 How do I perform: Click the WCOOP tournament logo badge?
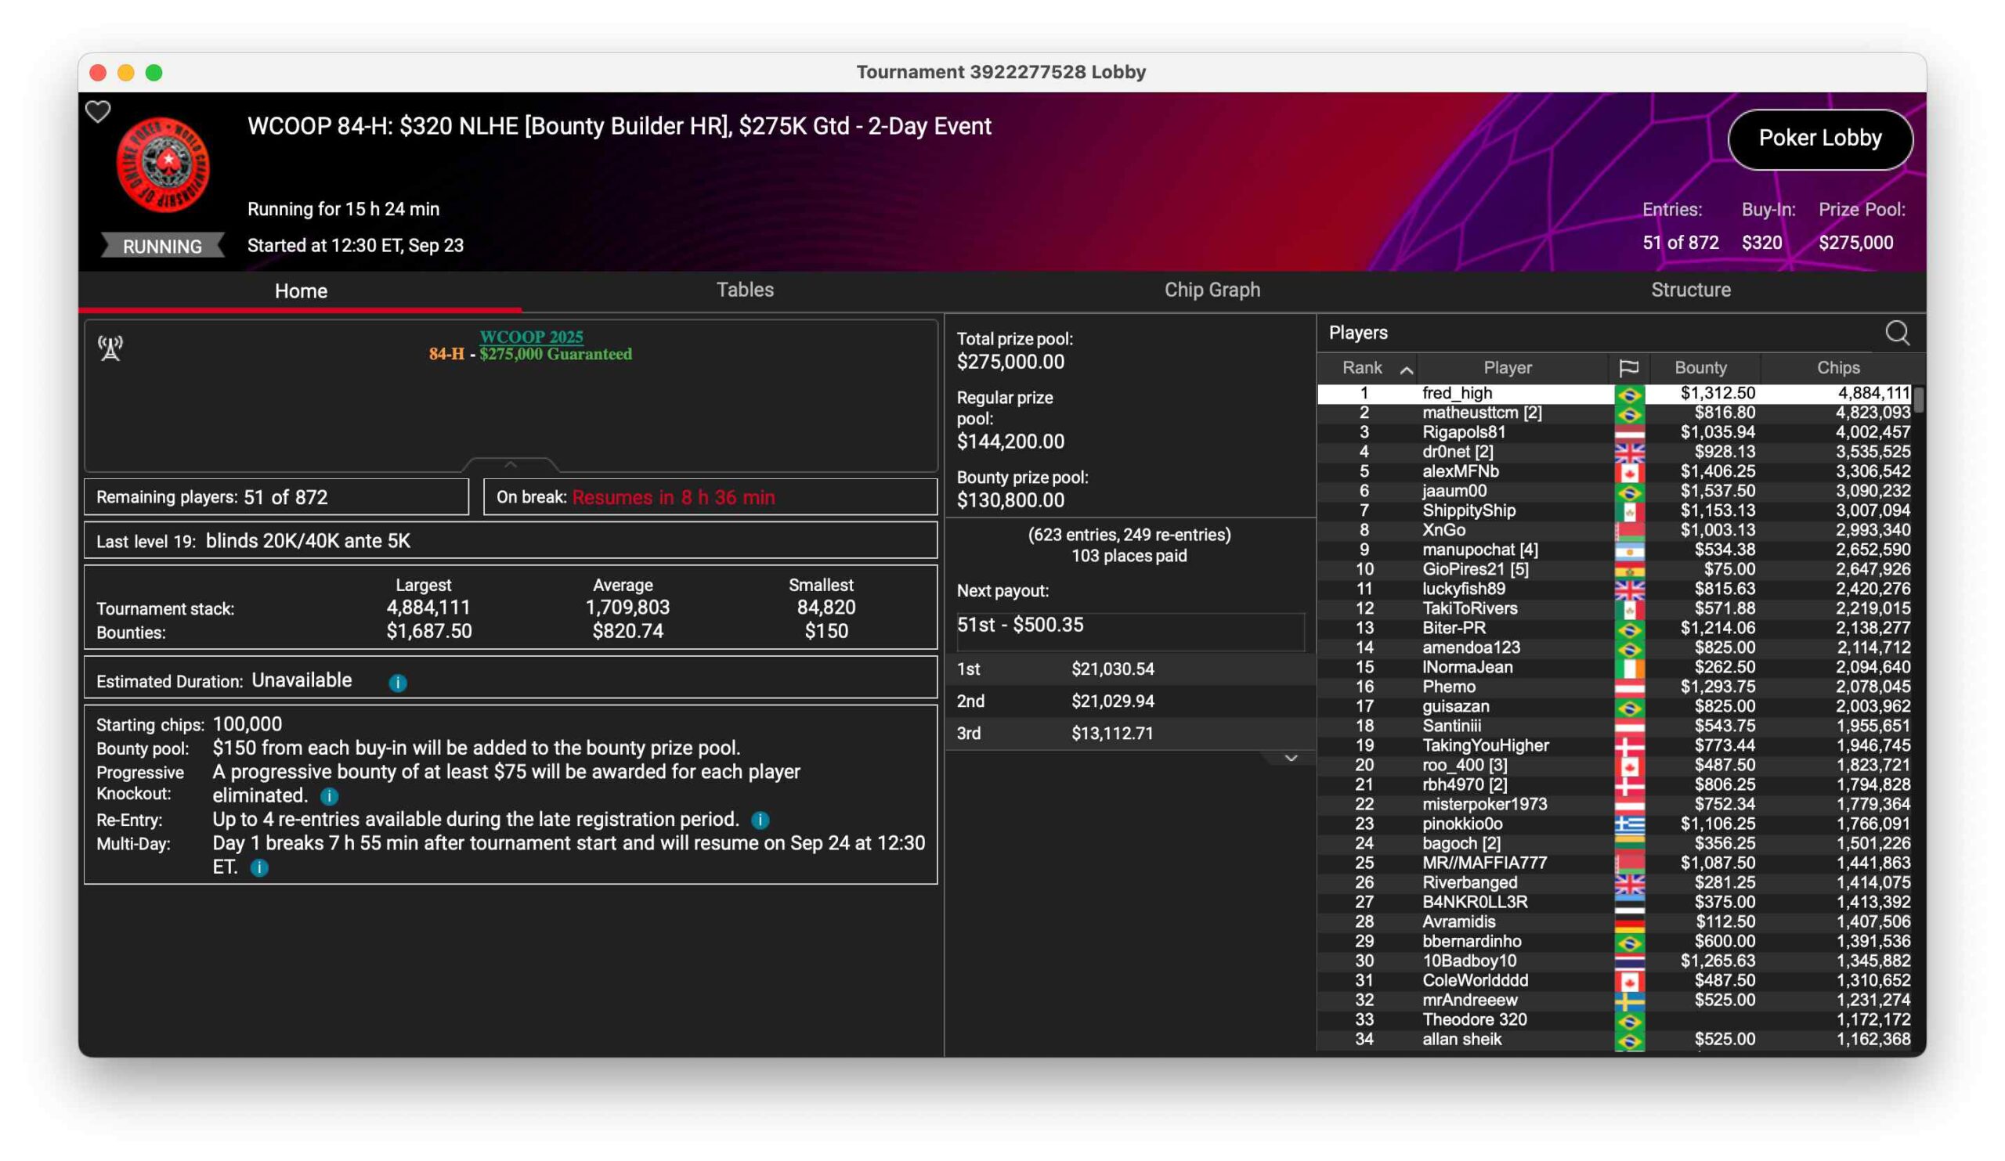[x=163, y=164]
